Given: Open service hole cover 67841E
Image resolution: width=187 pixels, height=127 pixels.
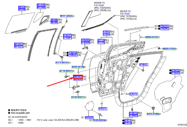Looking at the screenshot, I should tap(175, 70).
